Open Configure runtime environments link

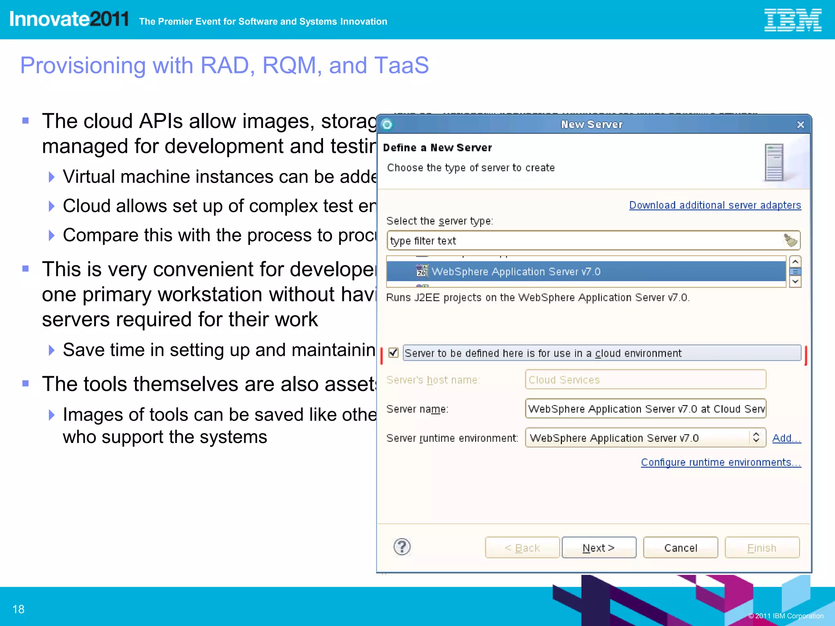[721, 462]
